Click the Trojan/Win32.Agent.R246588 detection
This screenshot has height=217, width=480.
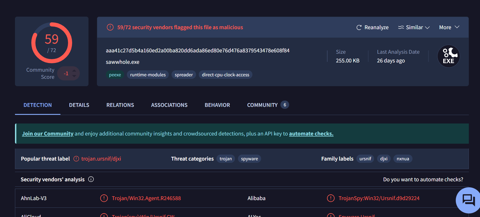pyautogui.click(x=146, y=198)
